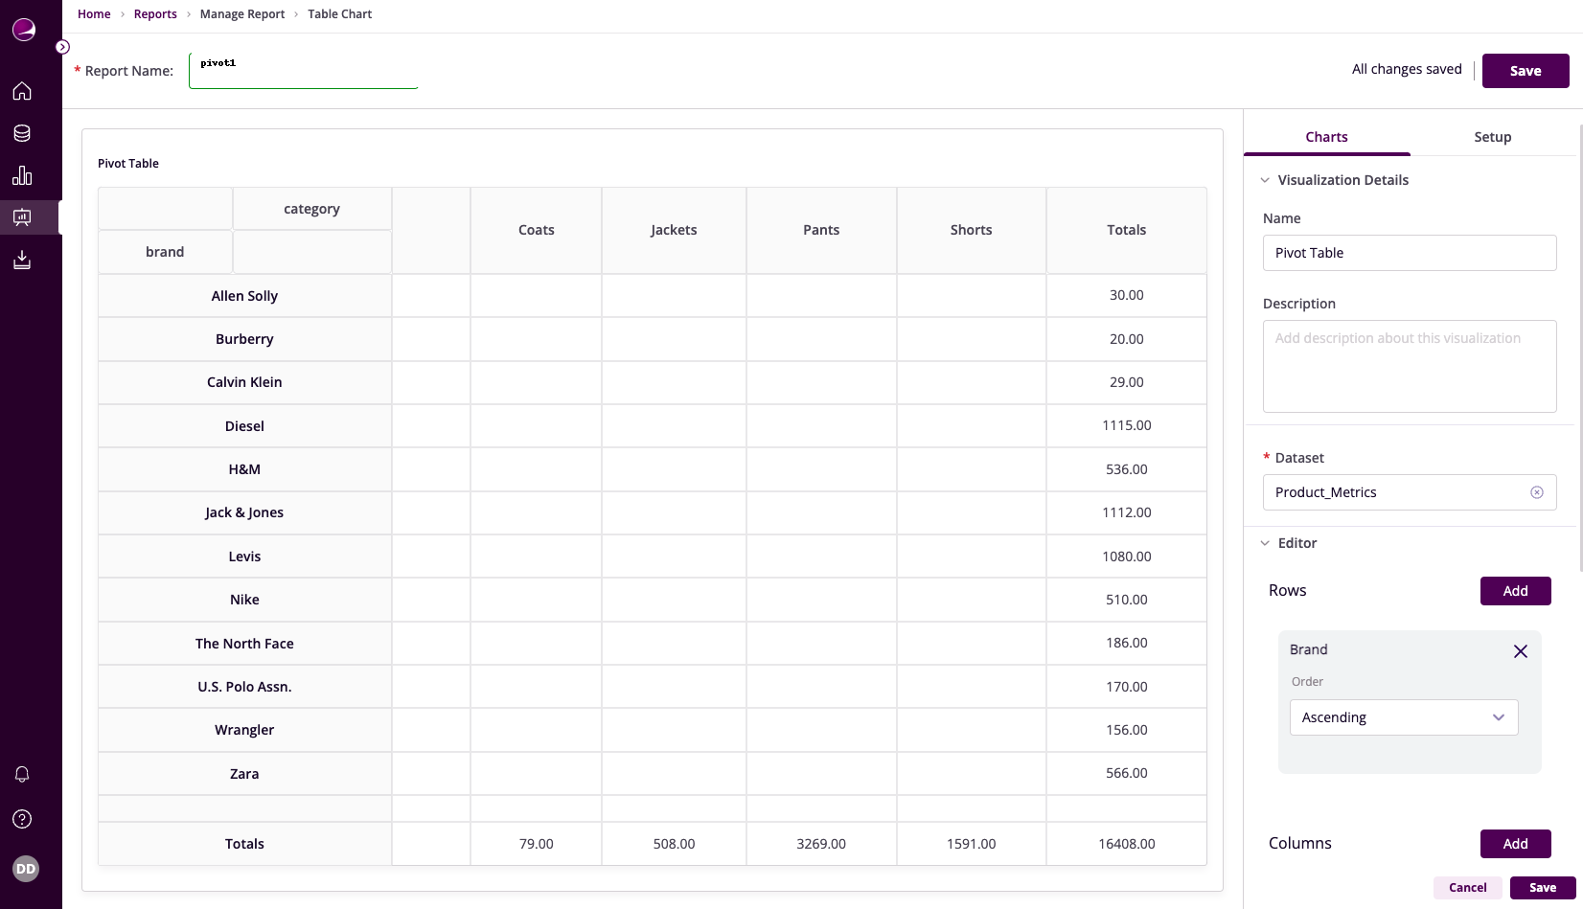Screen dimensions: 1583x909
Task: Open the Help question mark icon
Action: [x=21, y=818]
